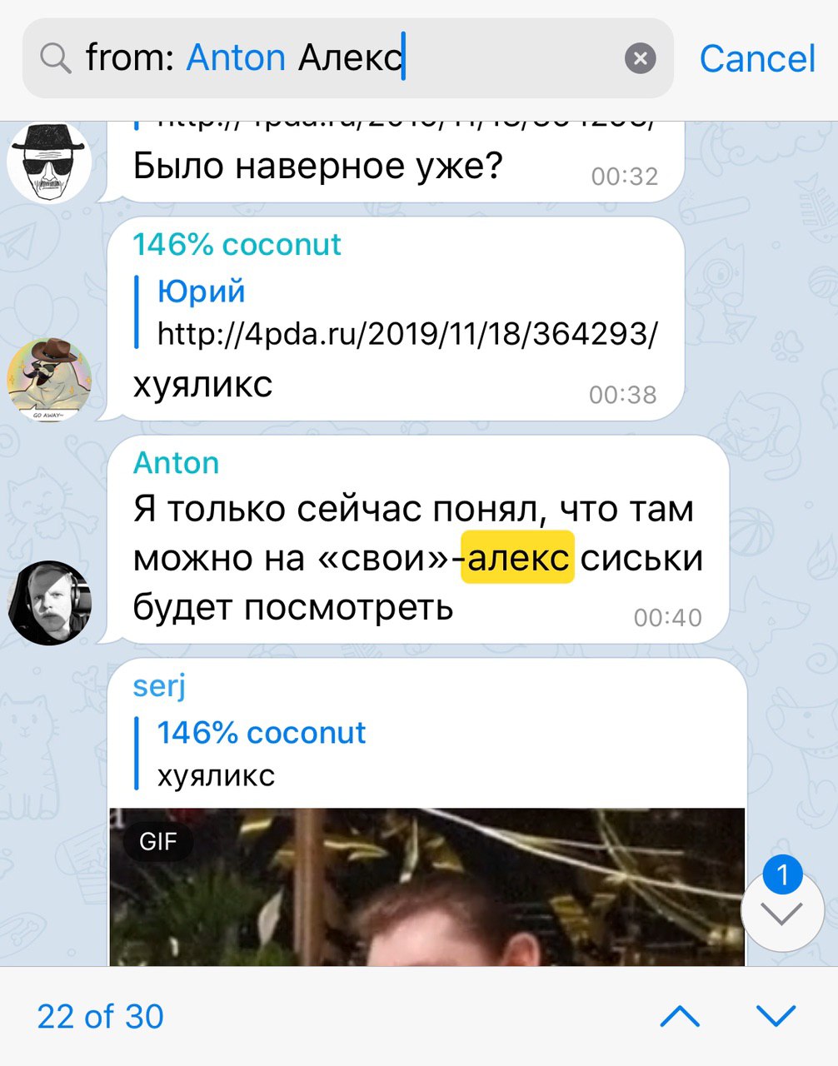Show results list from 22 of 30 counter
This screenshot has height=1066, width=838.
click(x=101, y=1016)
